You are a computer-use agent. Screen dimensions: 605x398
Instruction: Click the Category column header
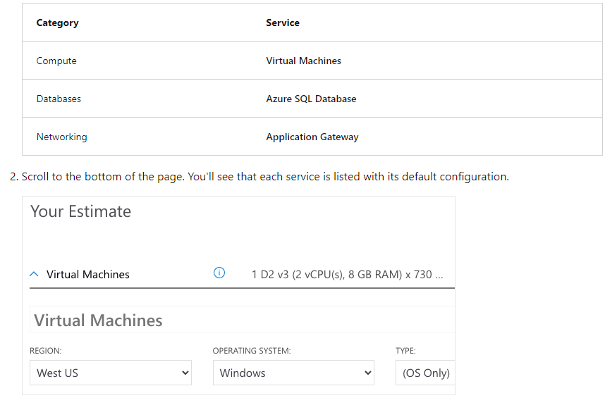(x=58, y=23)
